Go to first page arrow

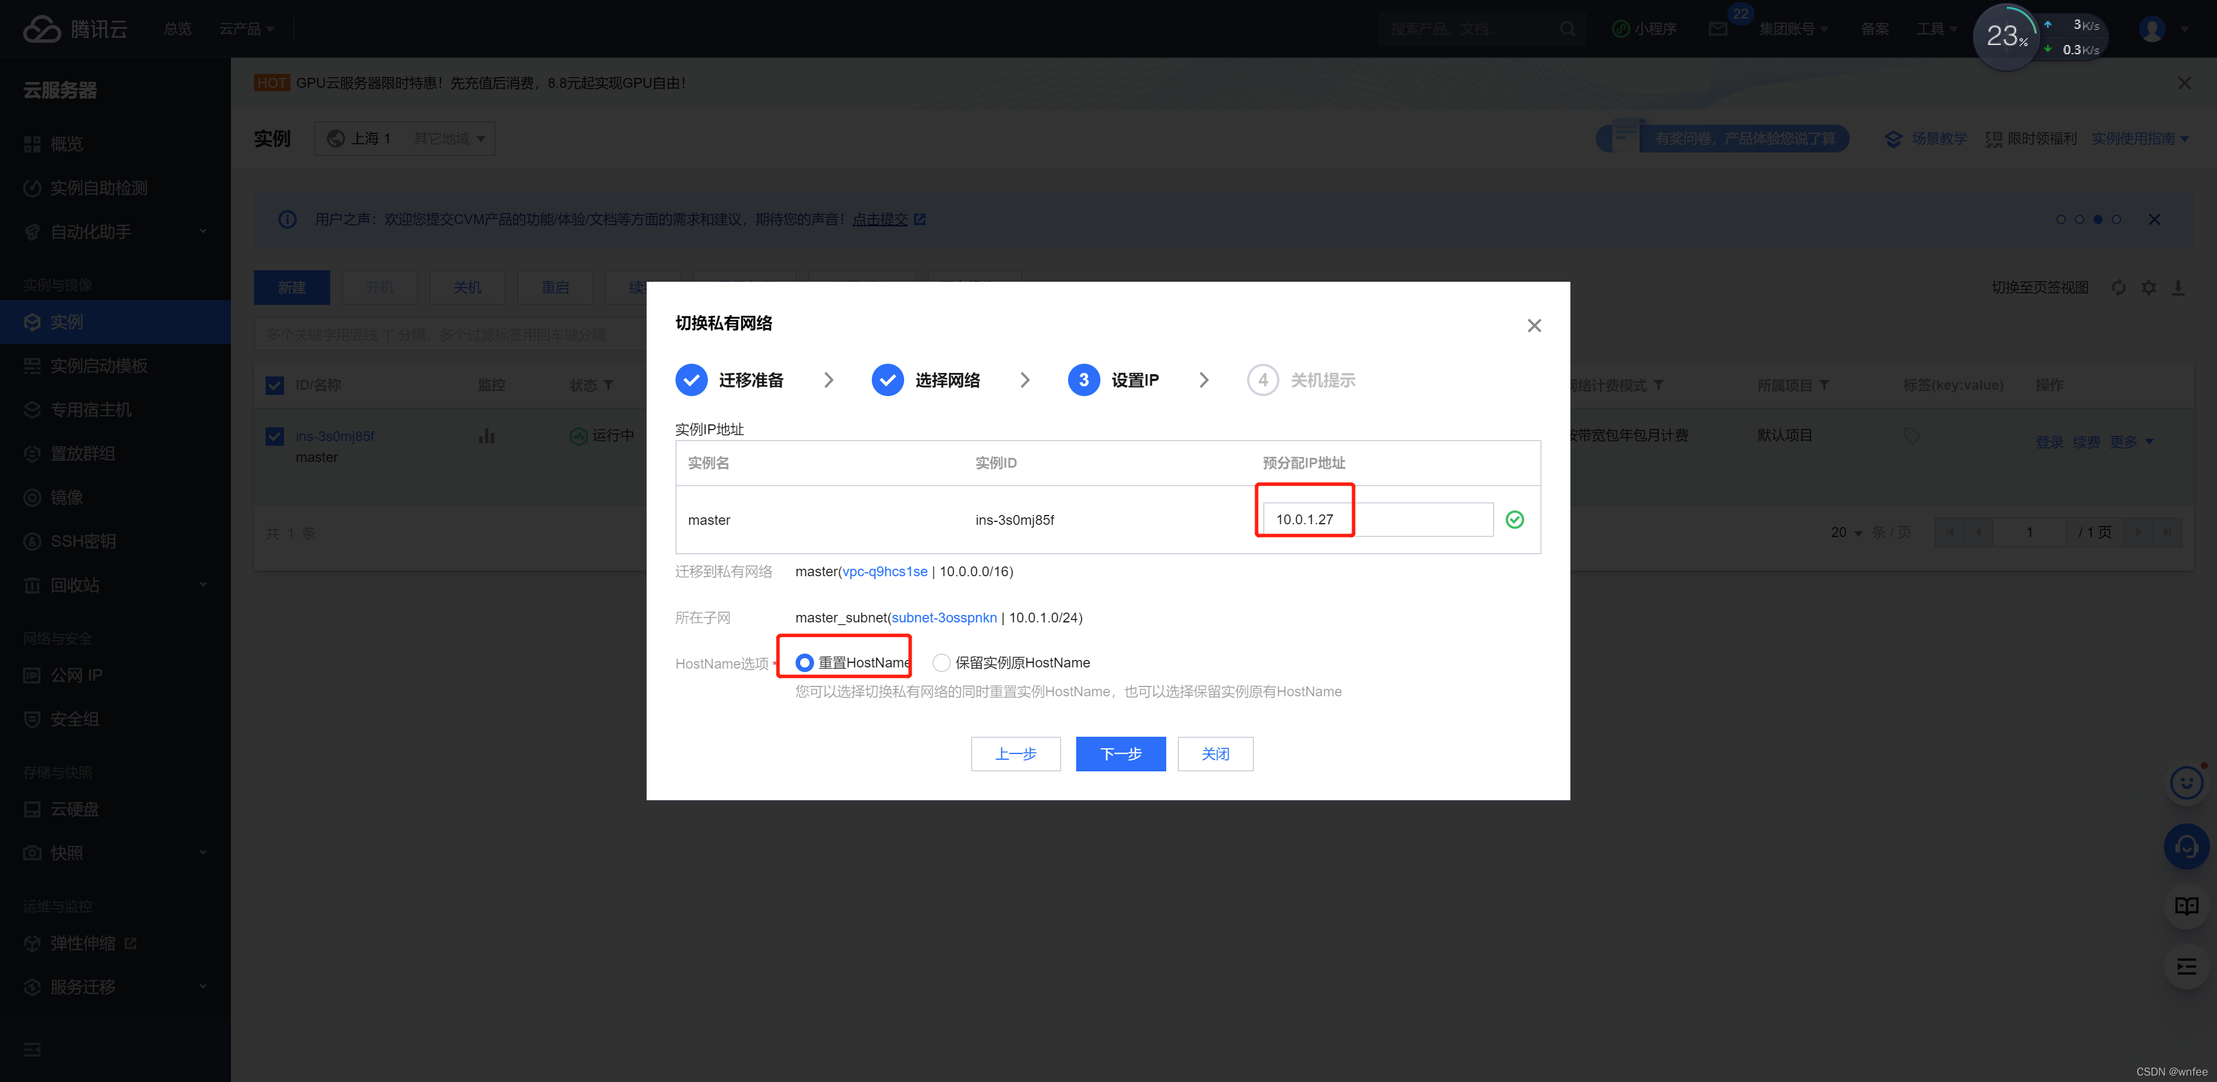[1949, 533]
